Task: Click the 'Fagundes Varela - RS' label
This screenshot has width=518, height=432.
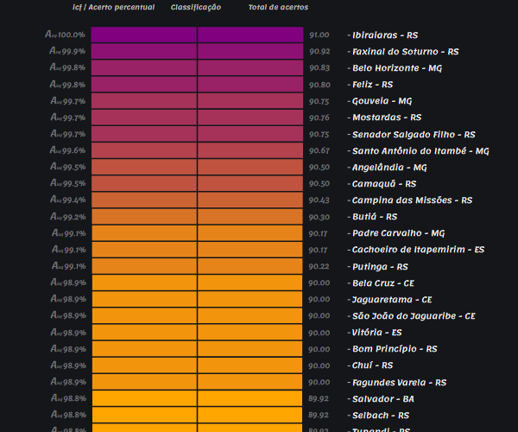Action: click(400, 383)
